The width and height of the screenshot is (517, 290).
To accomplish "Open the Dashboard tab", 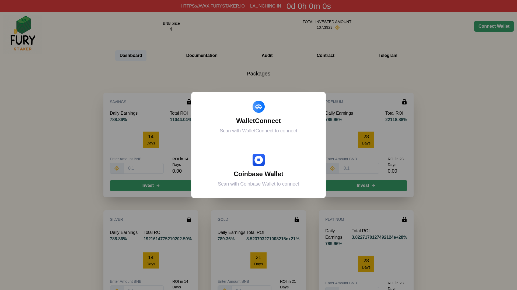I will 131,55.
